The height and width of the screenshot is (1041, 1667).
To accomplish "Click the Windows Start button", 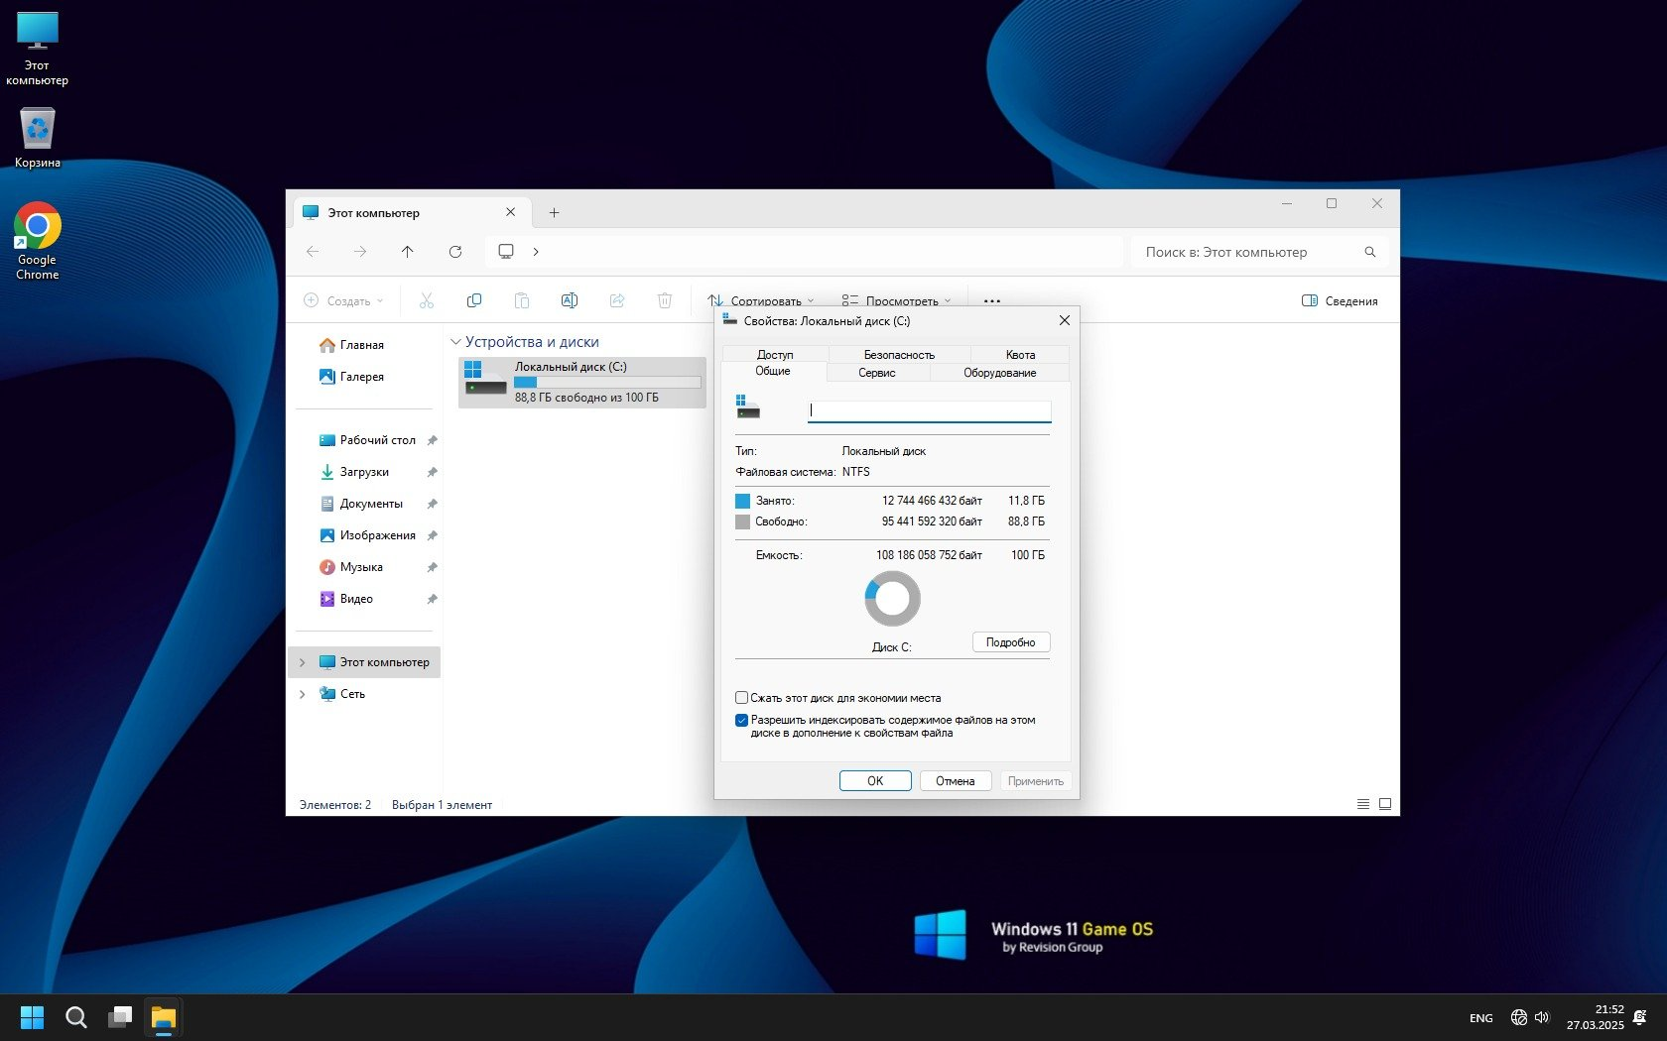I will click(32, 1017).
